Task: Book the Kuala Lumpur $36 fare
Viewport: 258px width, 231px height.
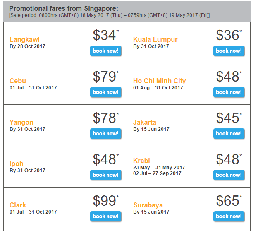Action: (229, 51)
